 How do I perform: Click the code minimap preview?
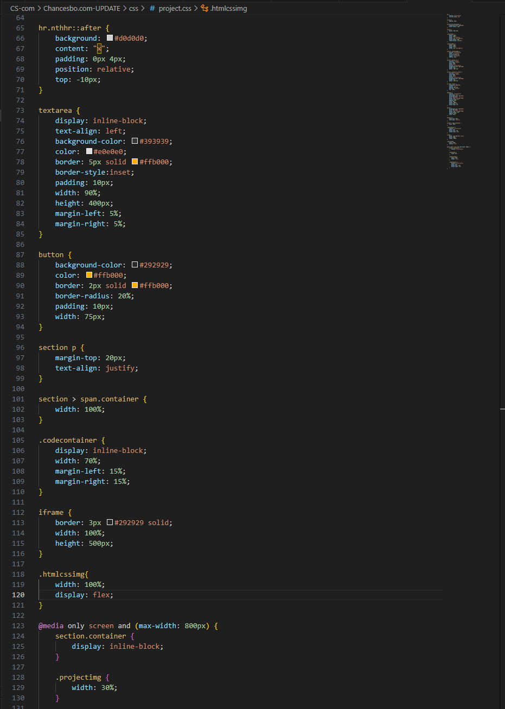pyautogui.click(x=459, y=91)
